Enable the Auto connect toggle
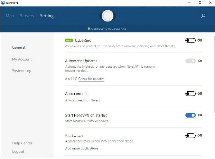 [x=190, y=94]
